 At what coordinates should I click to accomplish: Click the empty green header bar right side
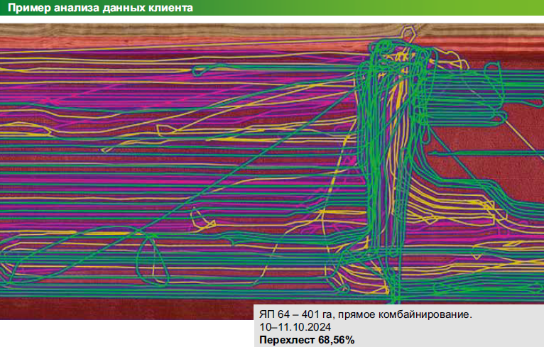(x=426, y=9)
